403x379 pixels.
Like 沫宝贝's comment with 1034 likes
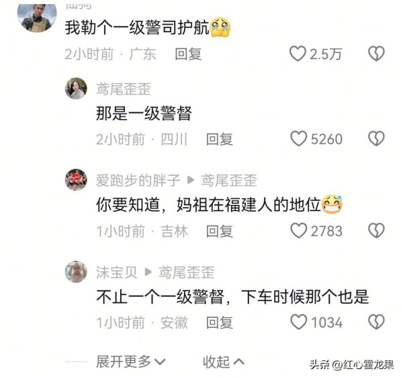(298, 322)
